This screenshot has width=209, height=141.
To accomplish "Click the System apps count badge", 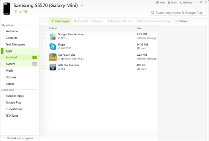I will (35, 64).
